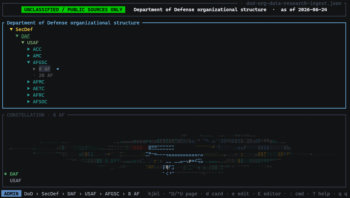Click the header title Department of Defense organizational structure
350x198 pixels.
200,10
